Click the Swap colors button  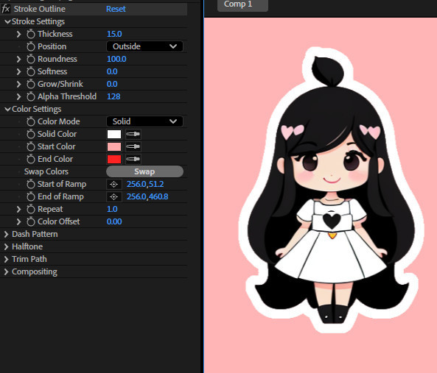tap(144, 171)
